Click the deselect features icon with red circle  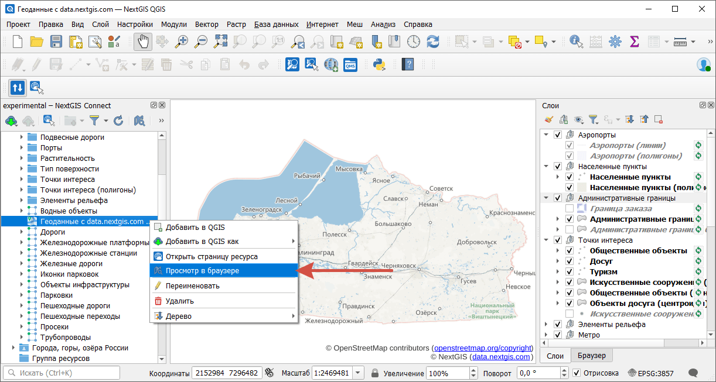516,42
